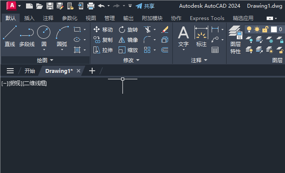Click the New file icon
This screenshot has height=173, width=285.
(x=29, y=6)
